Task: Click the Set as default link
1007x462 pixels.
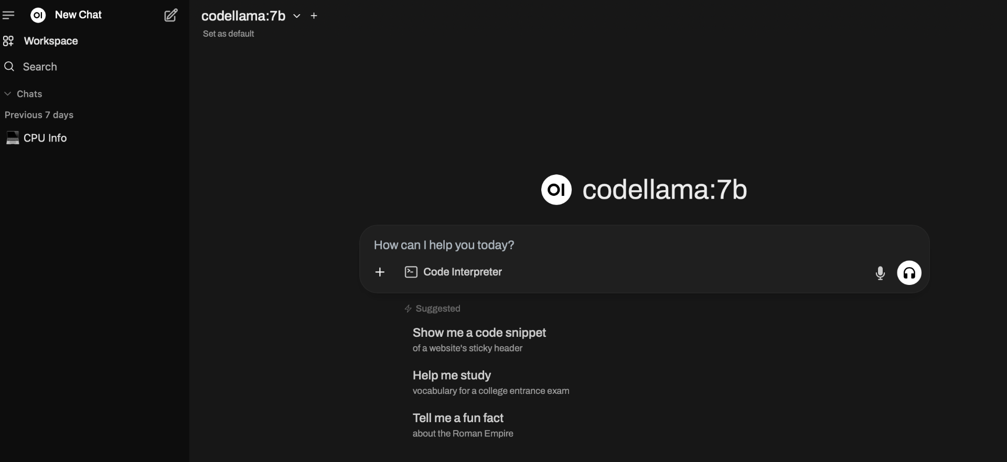Action: pyautogui.click(x=228, y=34)
